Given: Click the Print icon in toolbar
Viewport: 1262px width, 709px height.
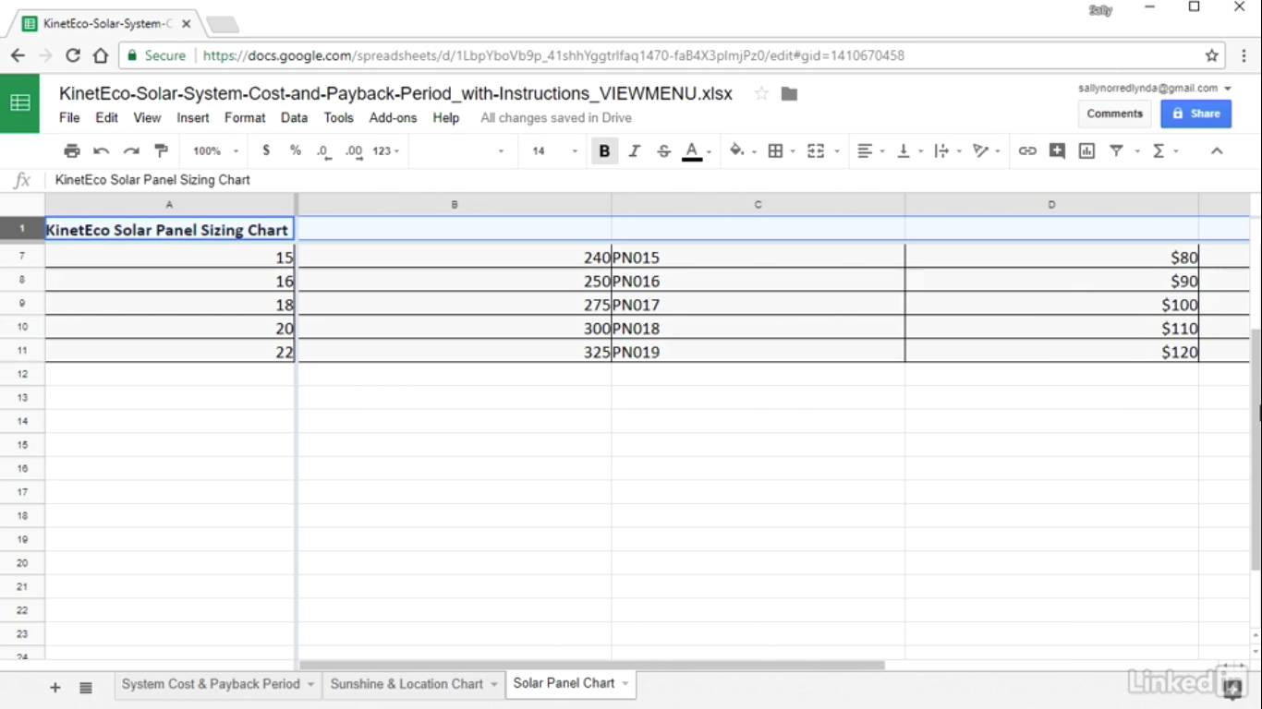Looking at the screenshot, I should pyautogui.click(x=72, y=150).
